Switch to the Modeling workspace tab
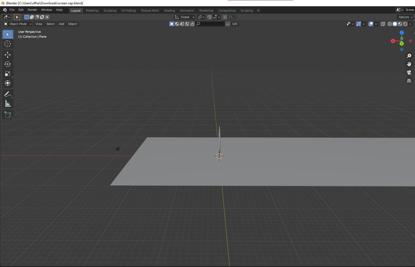The height and width of the screenshot is (267, 415). coord(92,11)
